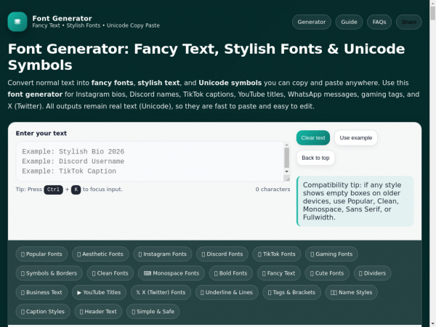Open the Generator nav item
Viewport: 436px width, 327px height.
(312, 22)
